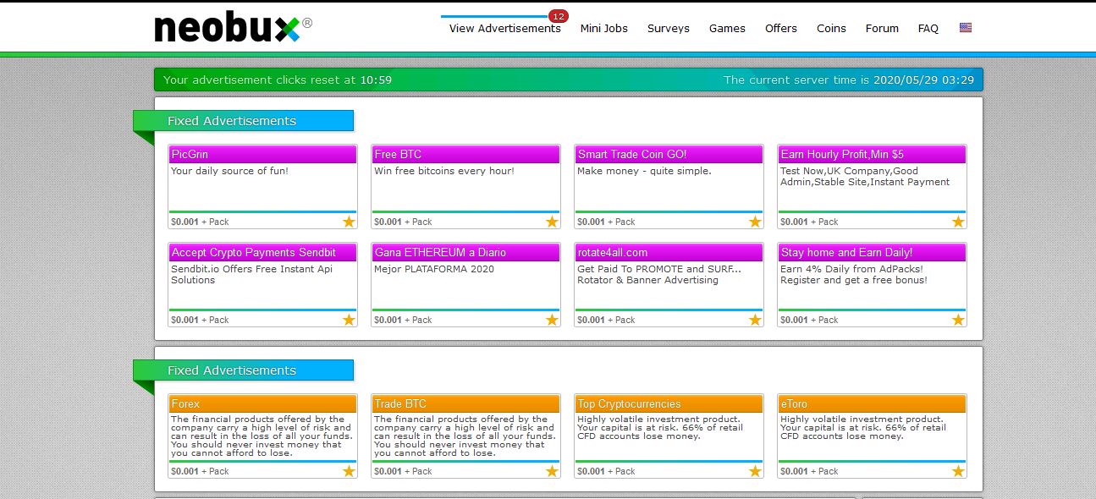Click the star on Earn Hourly Profit ad
This screenshot has height=499, width=1096.
pyautogui.click(x=958, y=222)
